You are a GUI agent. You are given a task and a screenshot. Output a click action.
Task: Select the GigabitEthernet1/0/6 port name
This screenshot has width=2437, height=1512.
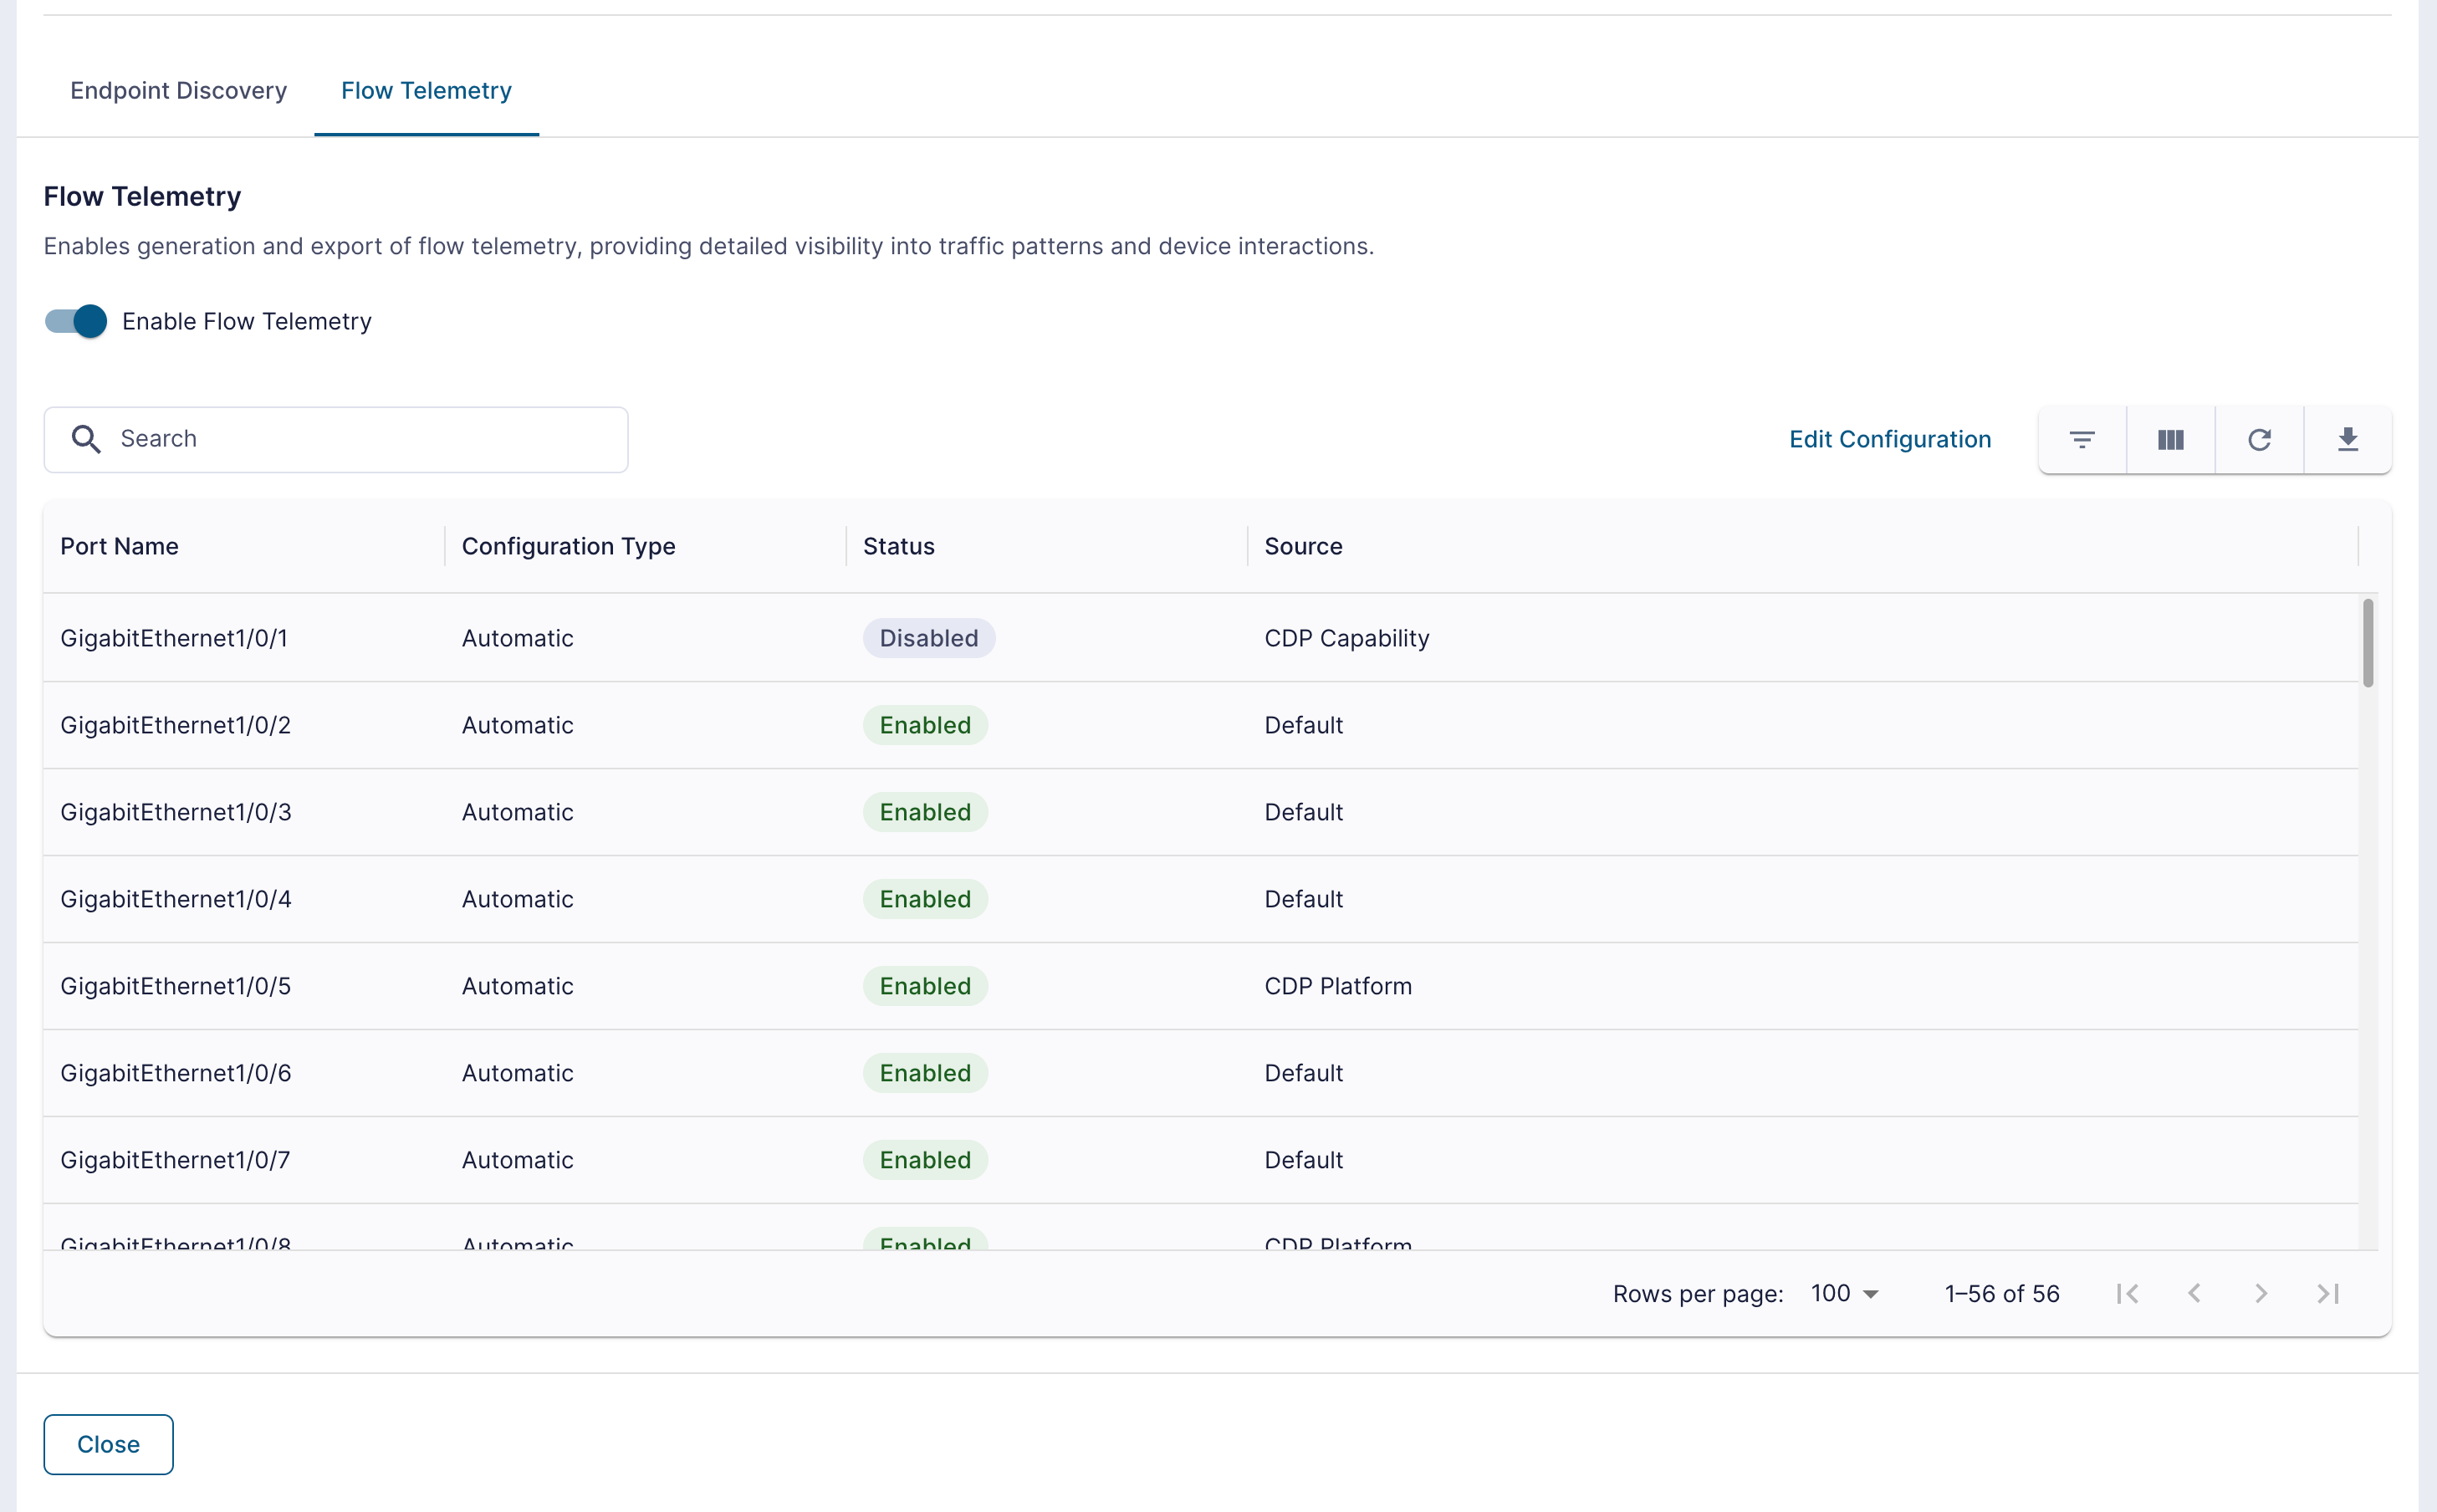click(x=176, y=1073)
